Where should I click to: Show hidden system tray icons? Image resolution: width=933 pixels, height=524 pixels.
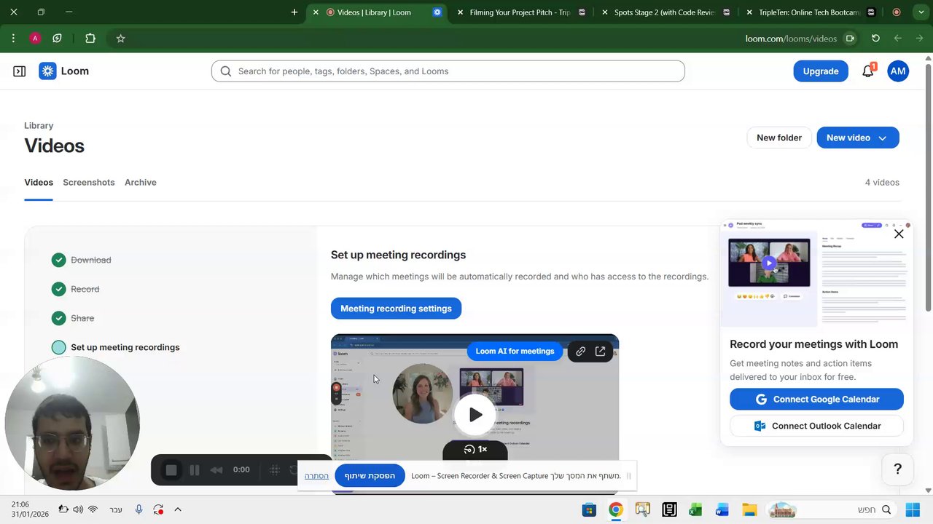point(177,510)
